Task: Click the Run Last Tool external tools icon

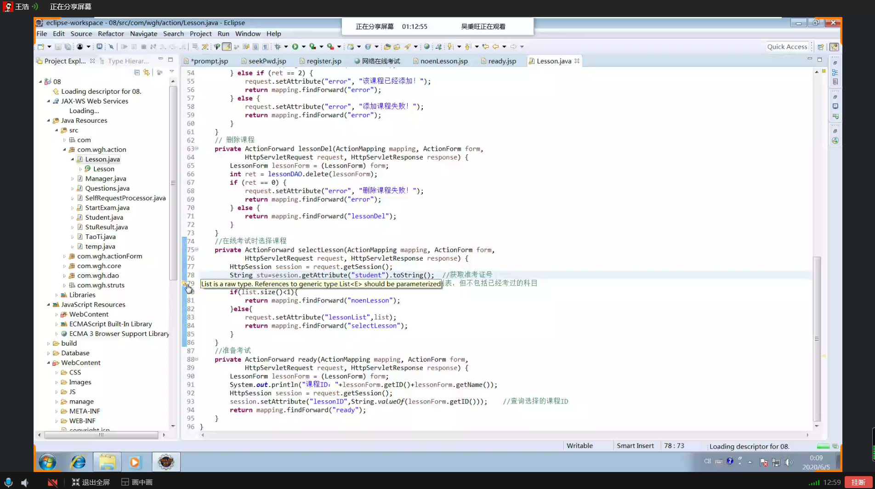Action: pos(330,46)
